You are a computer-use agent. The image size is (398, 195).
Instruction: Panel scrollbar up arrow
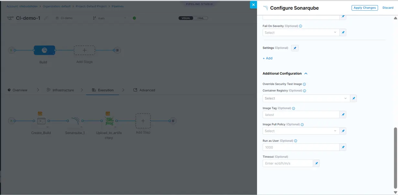click(x=395, y=18)
